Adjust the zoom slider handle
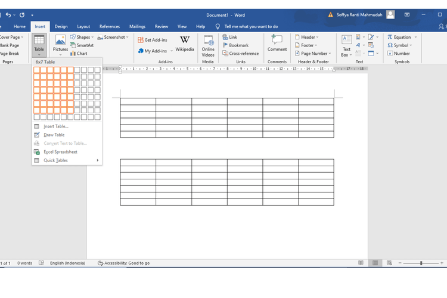447x298 pixels. coord(421,263)
